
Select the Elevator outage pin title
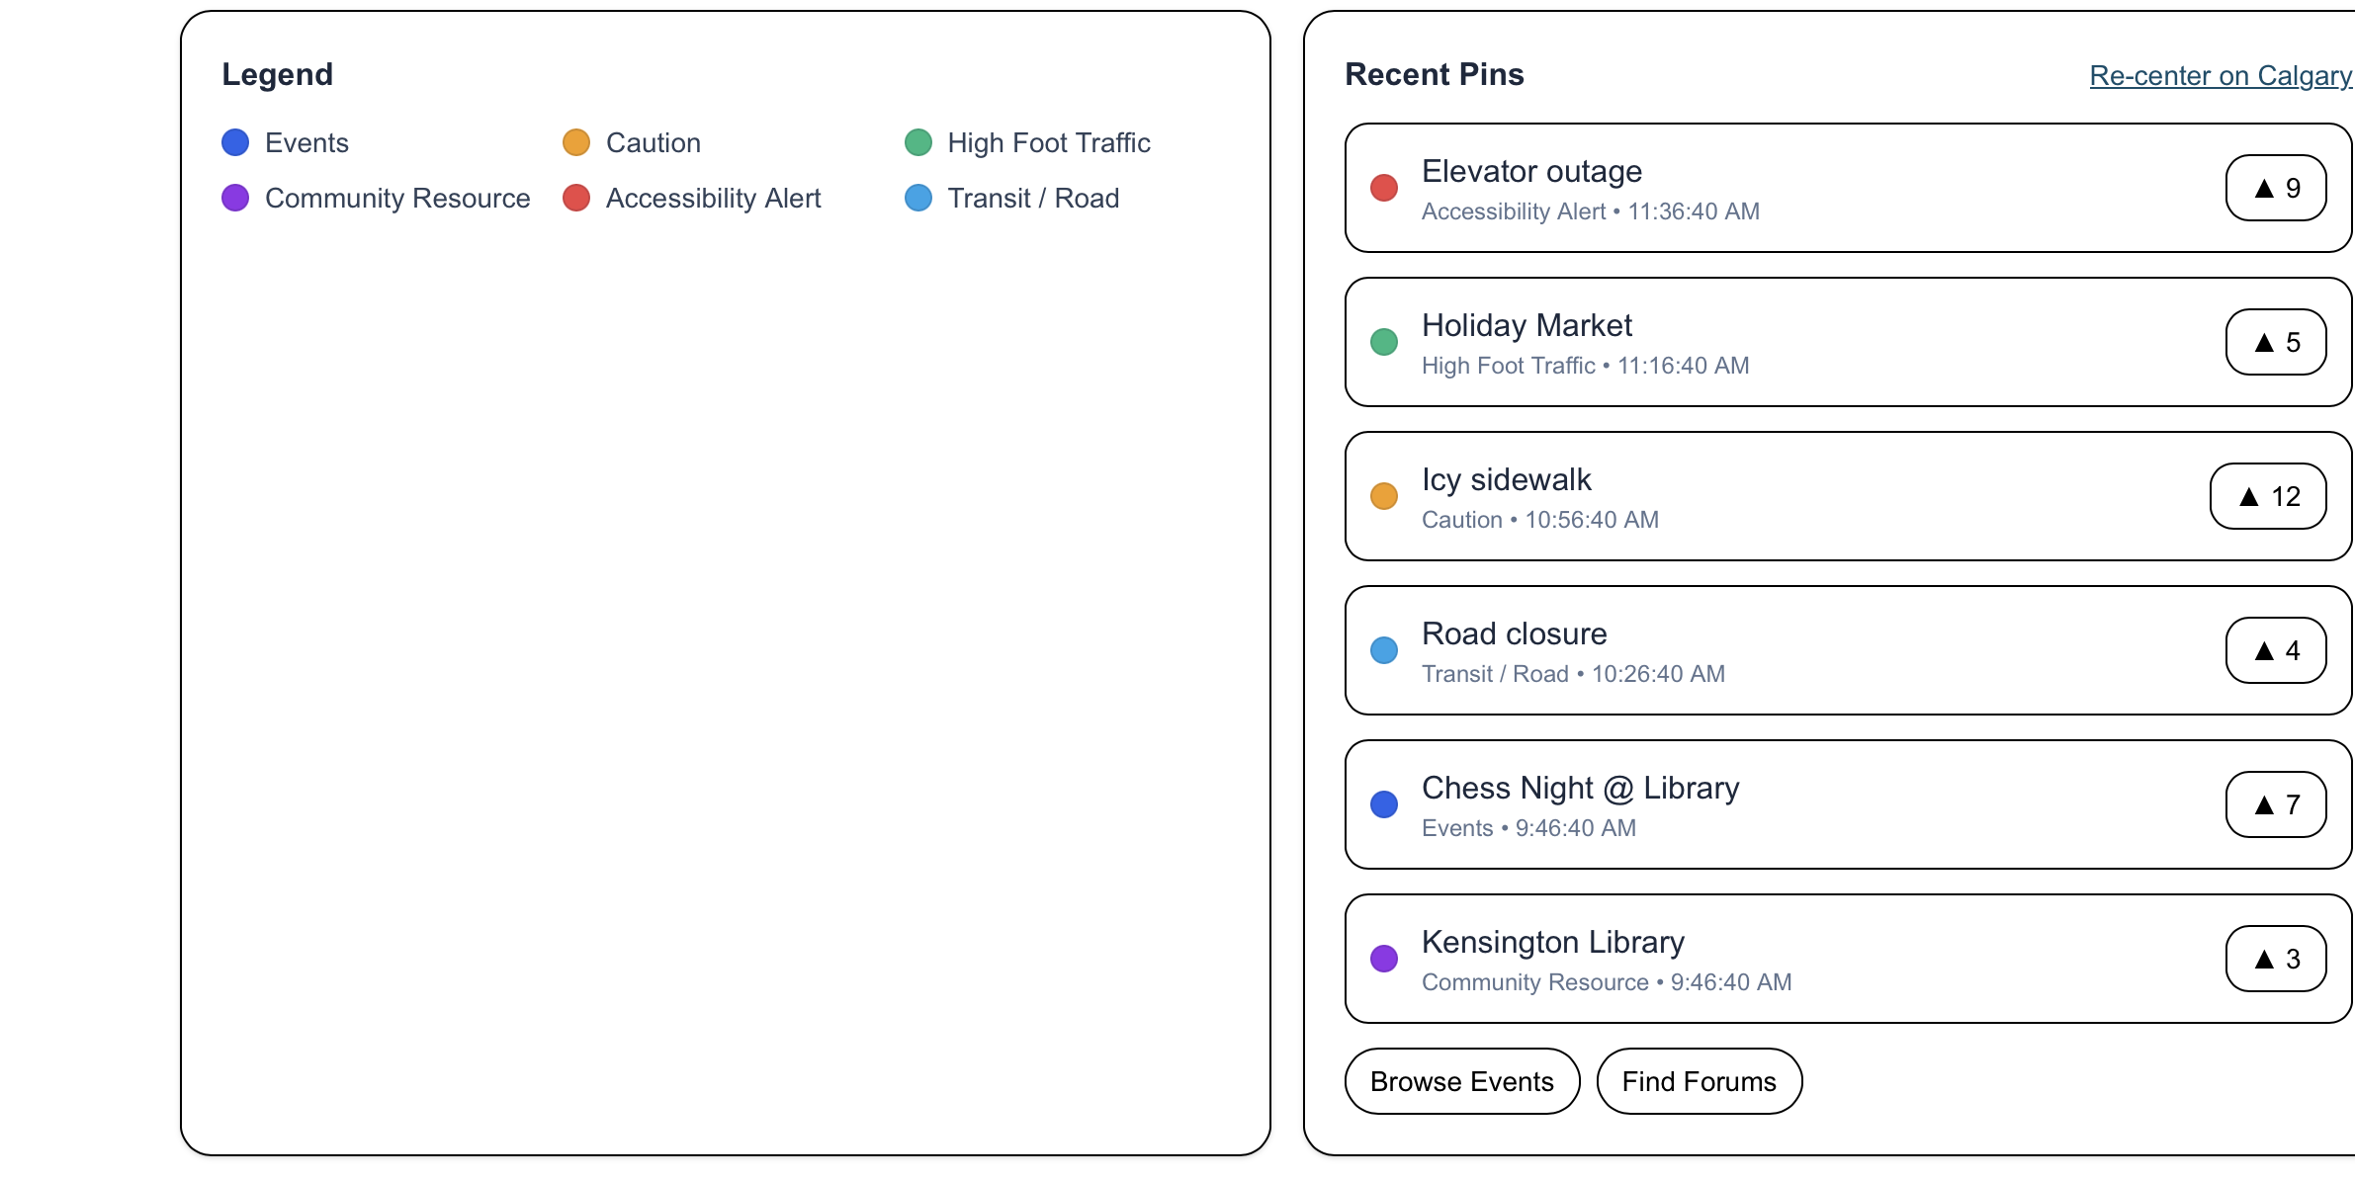point(1531,171)
